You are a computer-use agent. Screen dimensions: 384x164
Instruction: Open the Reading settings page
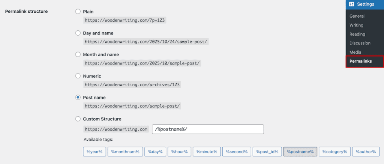357,34
